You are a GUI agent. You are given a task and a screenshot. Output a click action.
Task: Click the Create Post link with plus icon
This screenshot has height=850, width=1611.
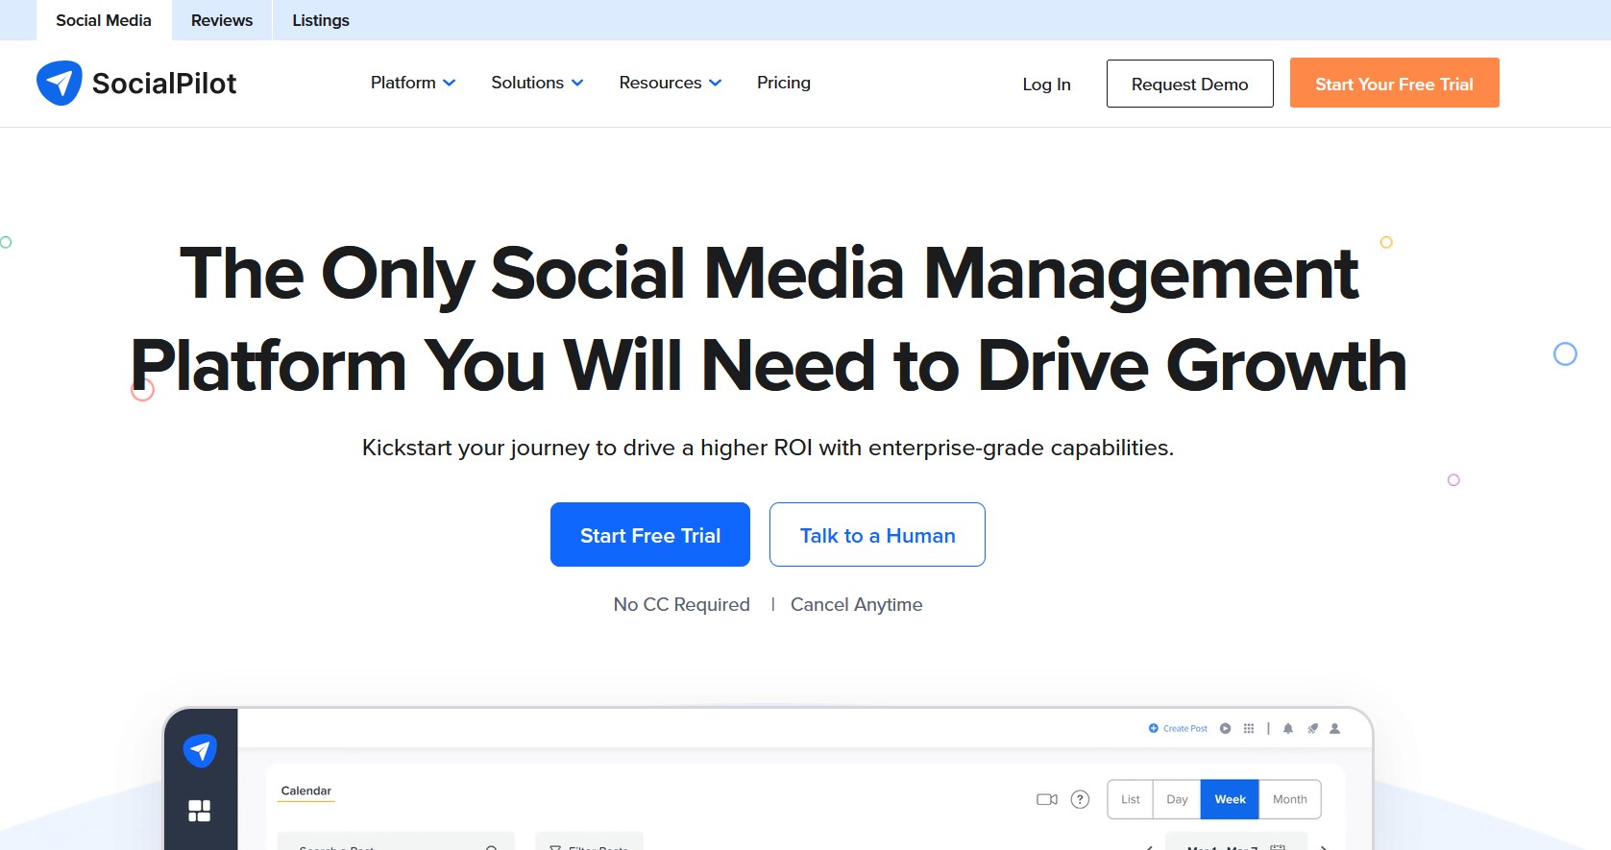[1178, 729]
